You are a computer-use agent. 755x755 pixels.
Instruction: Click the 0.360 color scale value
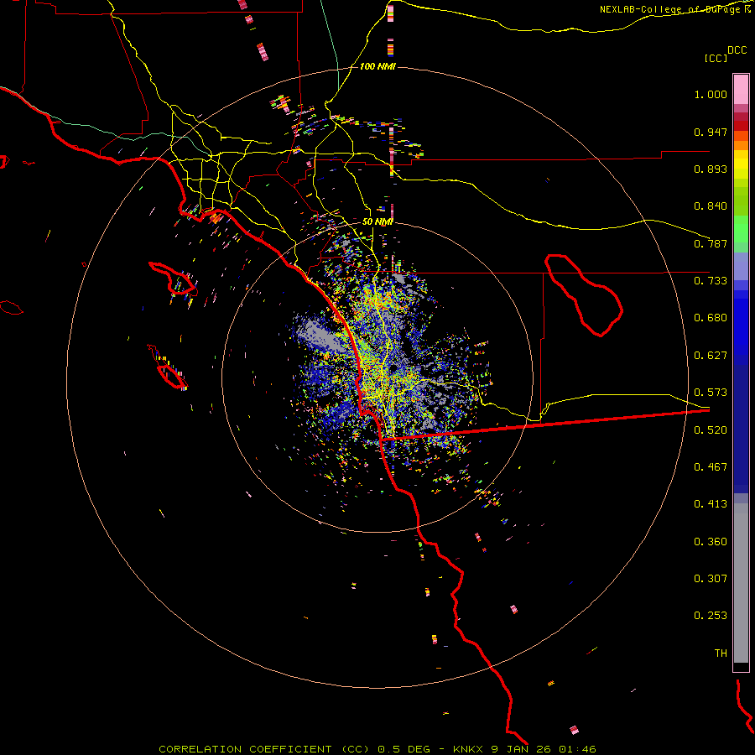tap(711, 542)
